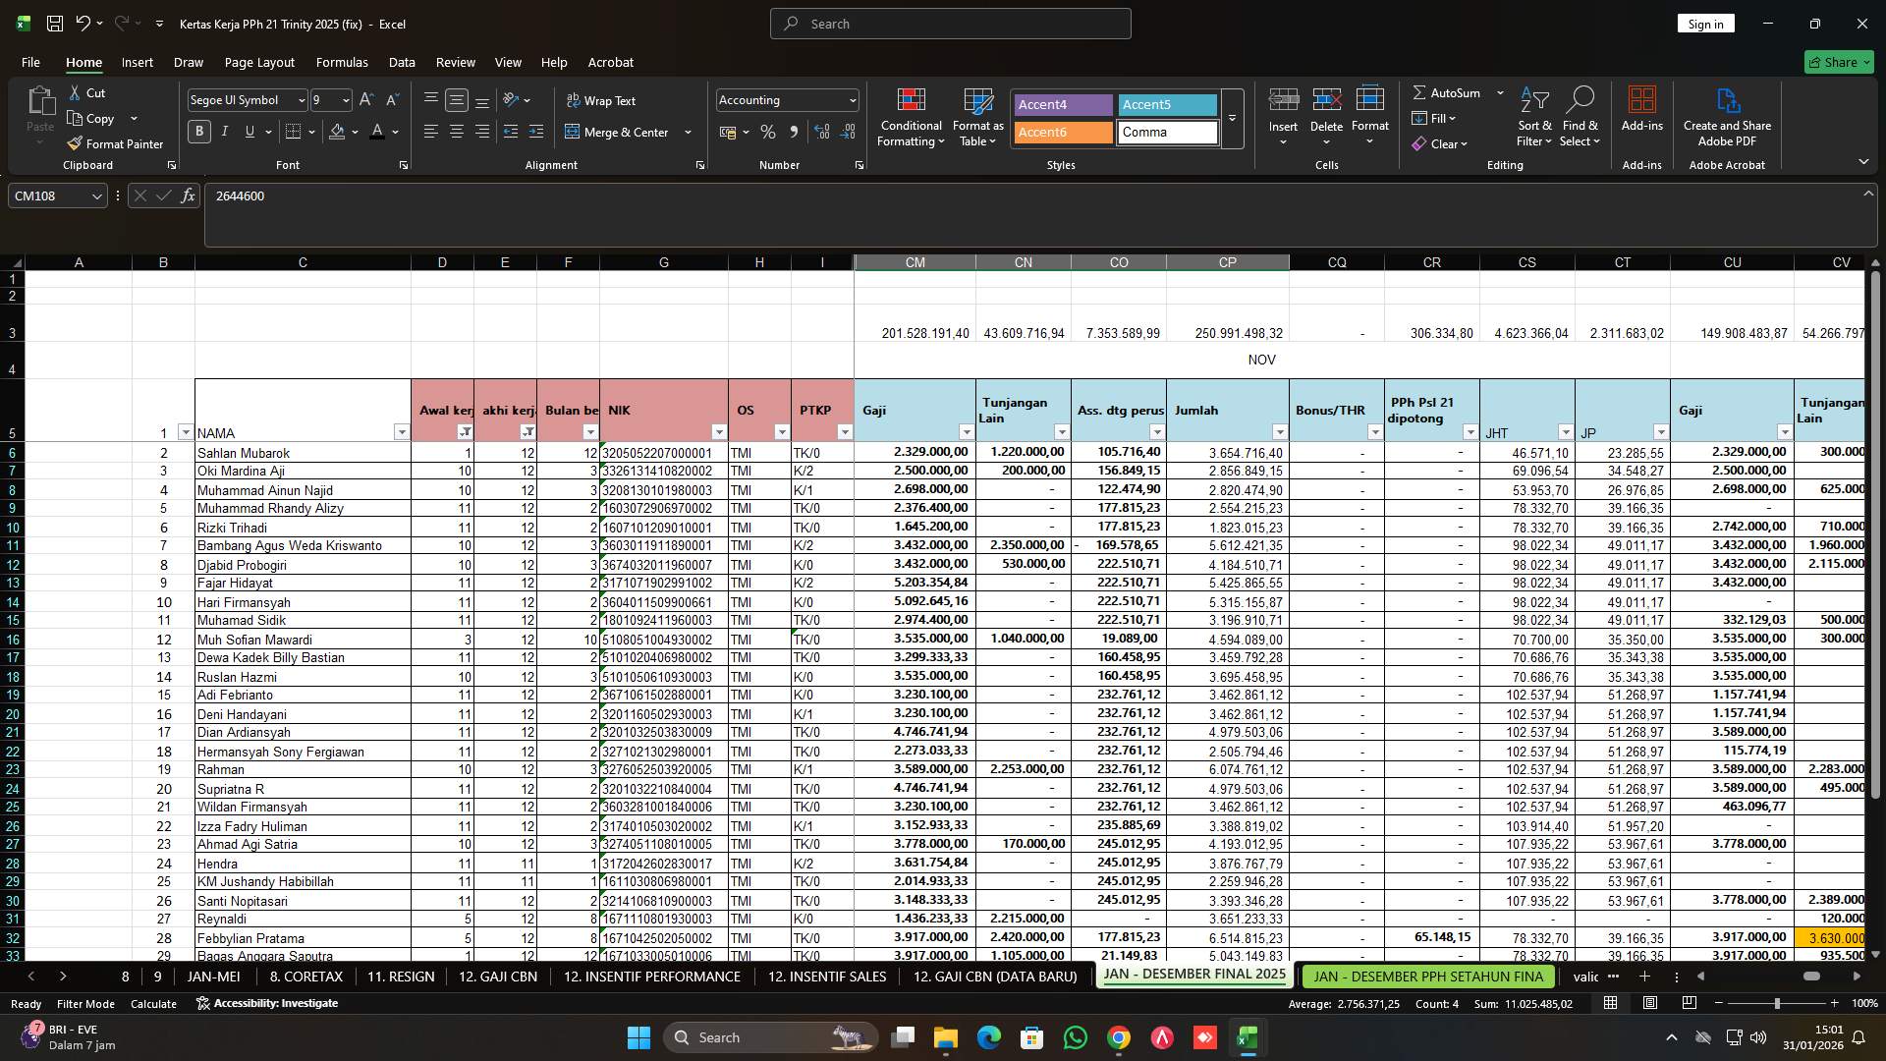Increase decimal places
The height and width of the screenshot is (1061, 1886).
pos(822,132)
